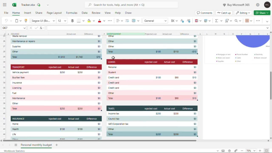Screen dimensions: 272x153
Task: Click the horizontal scrollbar thumb
Action: [x=100, y=140]
